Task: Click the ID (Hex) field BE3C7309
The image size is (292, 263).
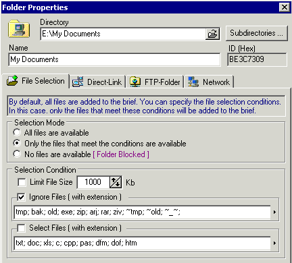Action: [257, 59]
